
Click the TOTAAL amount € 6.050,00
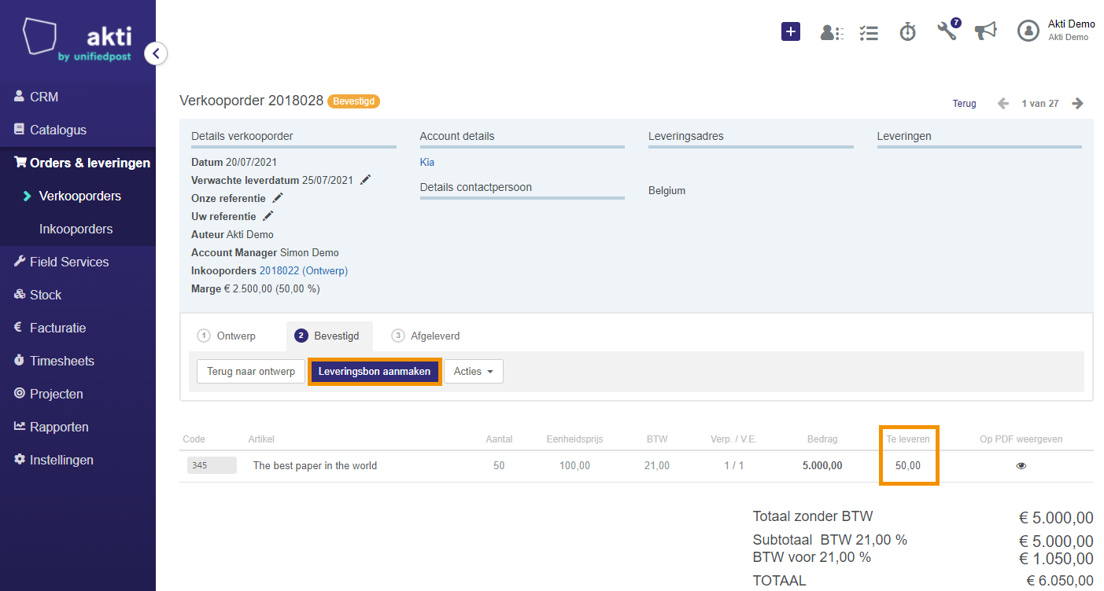tap(1059, 581)
